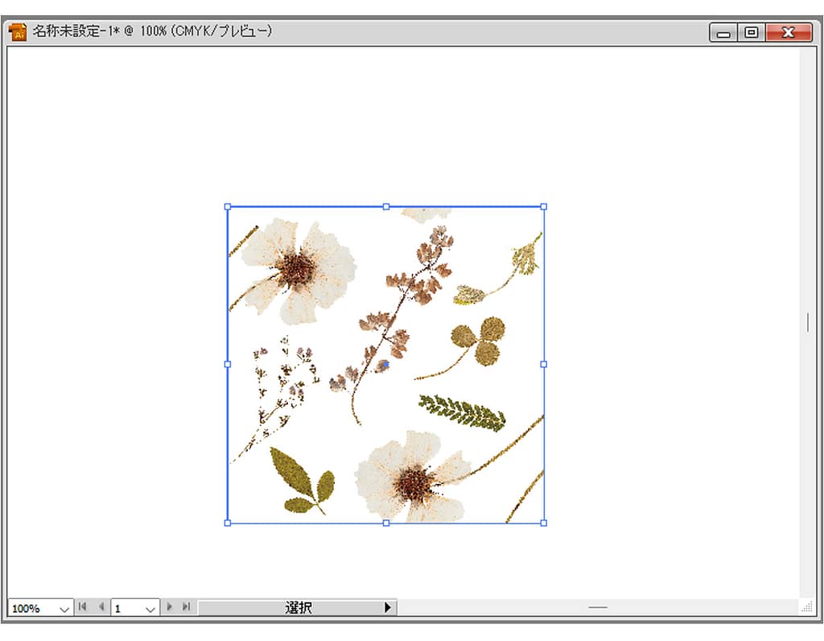Image resolution: width=824 pixels, height=641 pixels.
Task: Click the top-center bounding box handle
Action: (x=386, y=207)
